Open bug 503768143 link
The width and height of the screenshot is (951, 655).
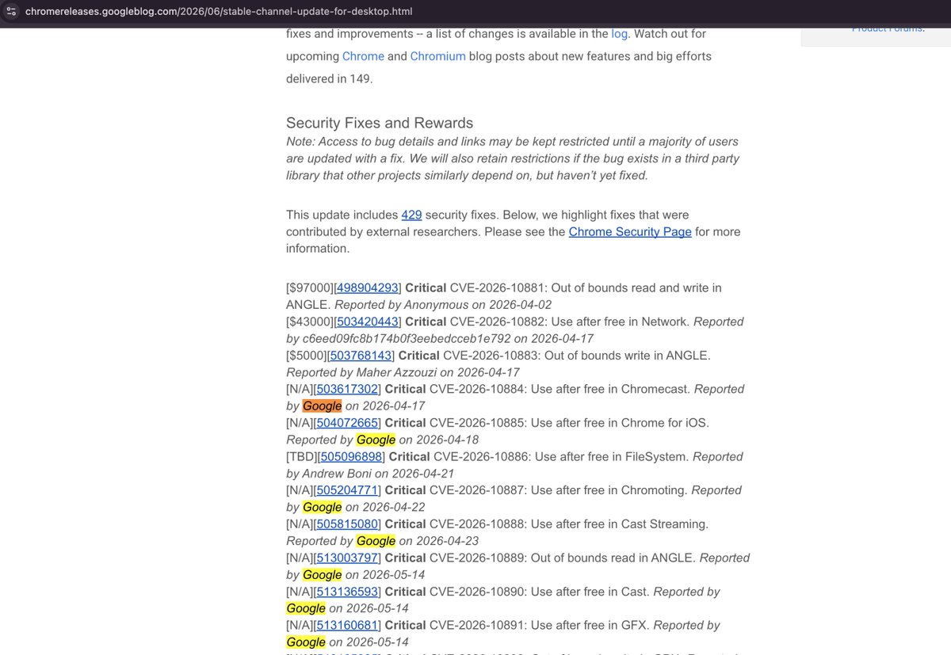[x=361, y=356]
